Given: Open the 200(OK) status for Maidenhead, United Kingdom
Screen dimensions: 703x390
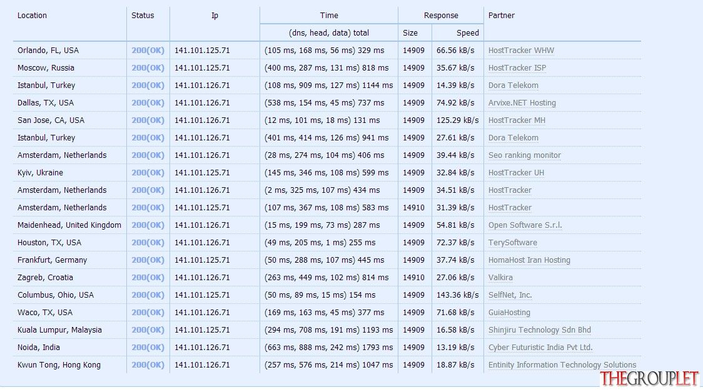Looking at the screenshot, I should tap(148, 225).
